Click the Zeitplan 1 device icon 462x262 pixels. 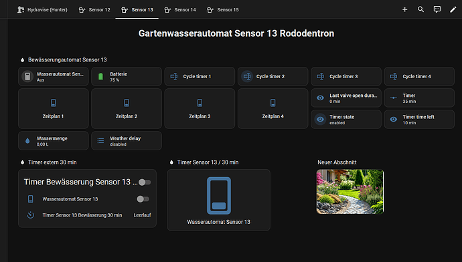tap(53, 103)
